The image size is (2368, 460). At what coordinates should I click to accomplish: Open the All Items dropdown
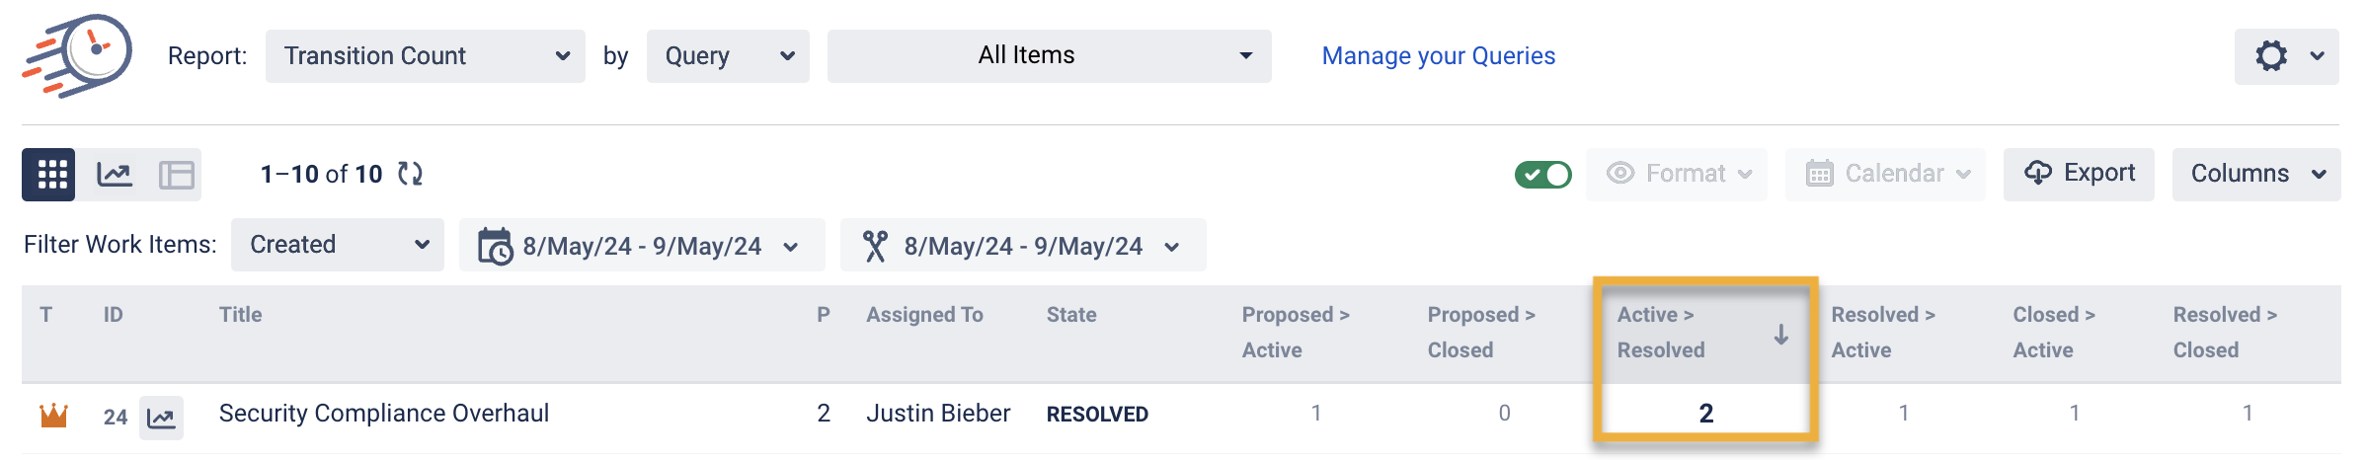(1049, 56)
